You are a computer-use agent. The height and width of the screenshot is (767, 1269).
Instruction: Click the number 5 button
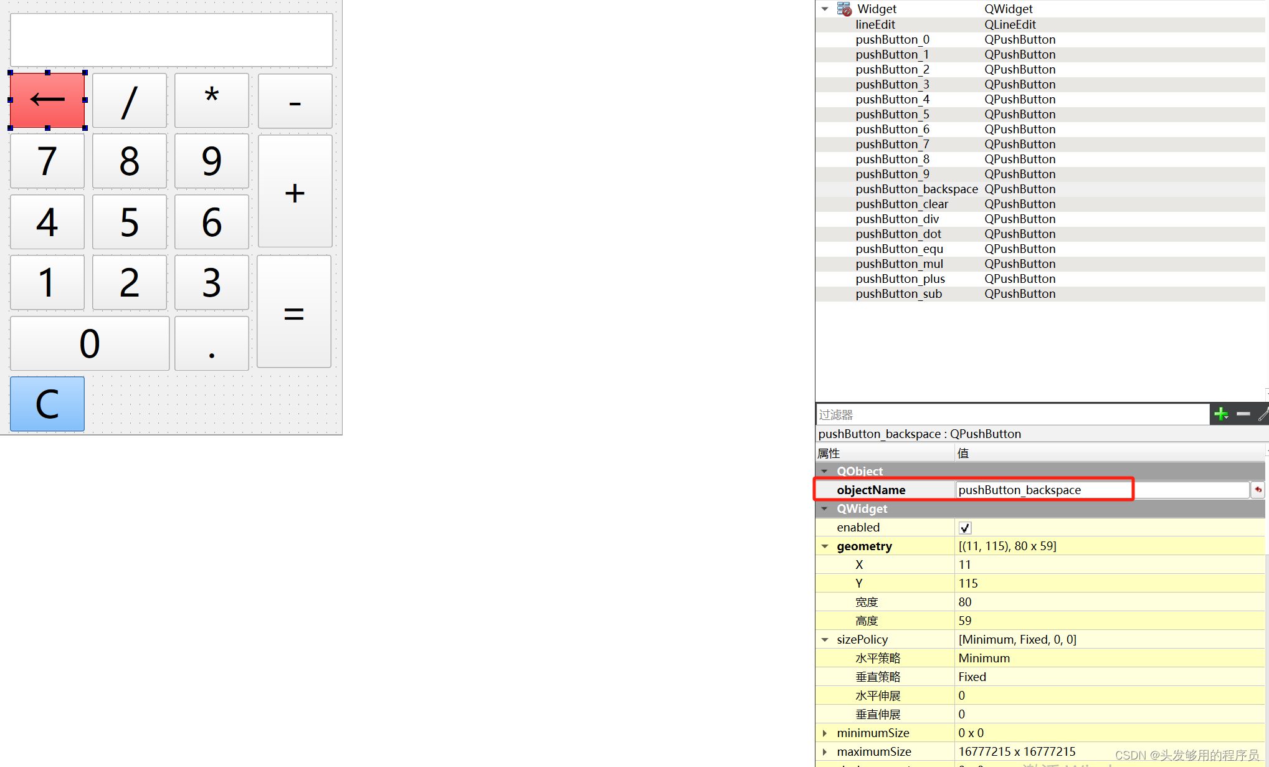click(x=130, y=222)
